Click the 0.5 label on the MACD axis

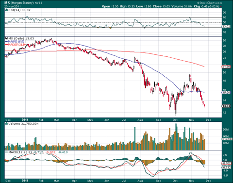pyautogui.click(x=225, y=155)
